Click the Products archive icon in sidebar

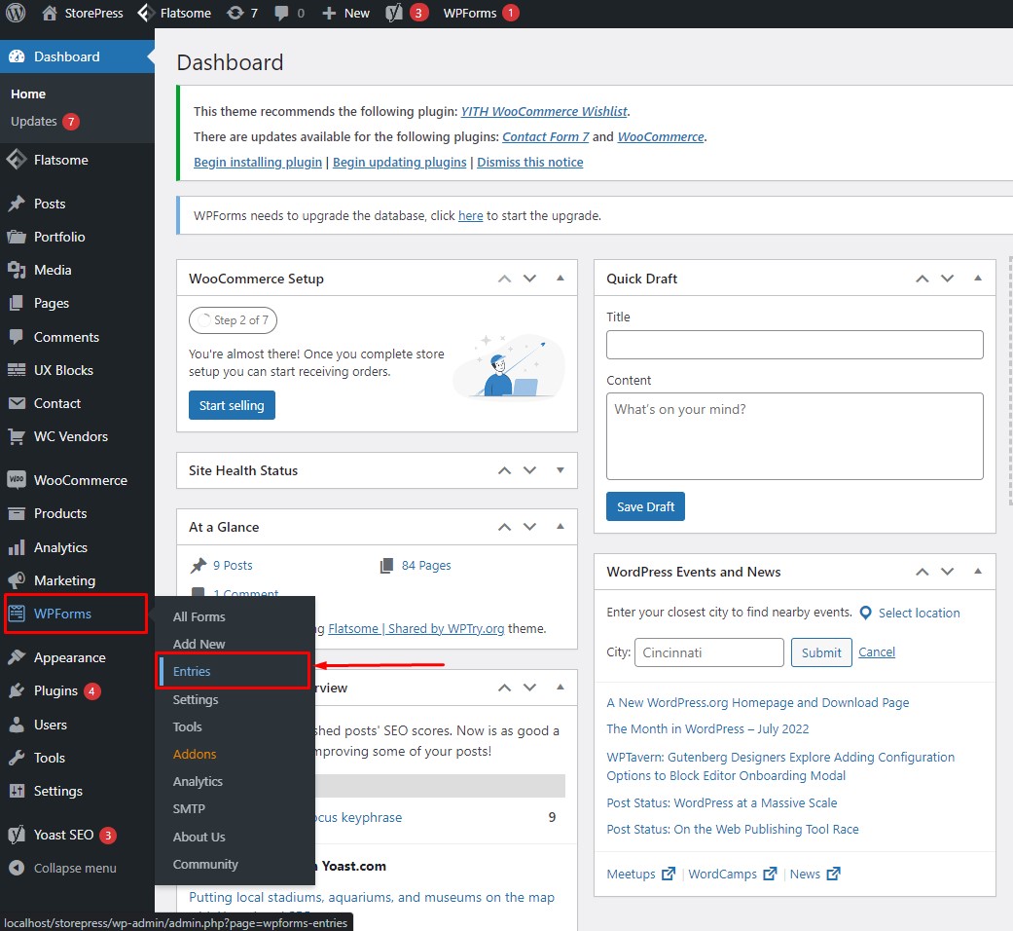pyautogui.click(x=17, y=513)
